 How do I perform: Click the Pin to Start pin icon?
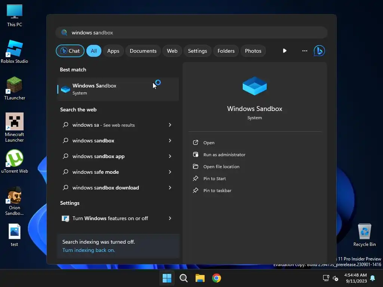pos(196,178)
